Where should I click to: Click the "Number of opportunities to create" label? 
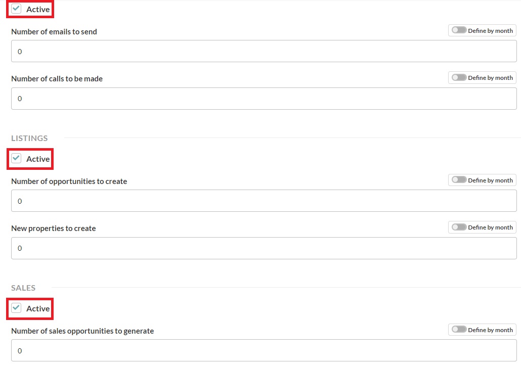tap(69, 181)
